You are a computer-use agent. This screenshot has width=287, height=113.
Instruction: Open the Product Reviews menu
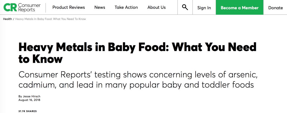click(69, 7)
